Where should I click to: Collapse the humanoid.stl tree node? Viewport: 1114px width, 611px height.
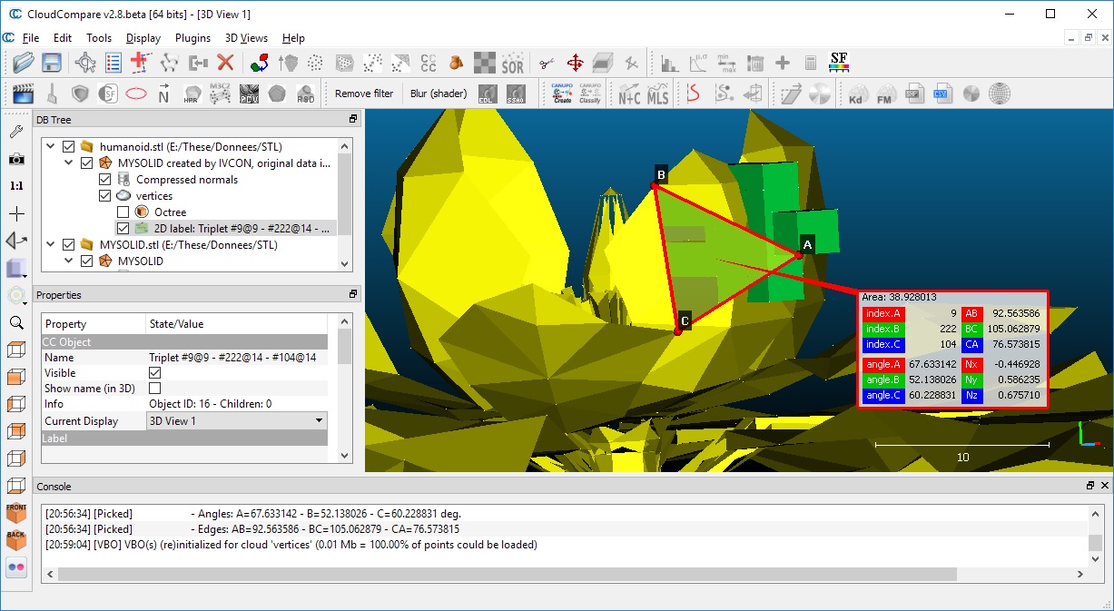(x=51, y=147)
